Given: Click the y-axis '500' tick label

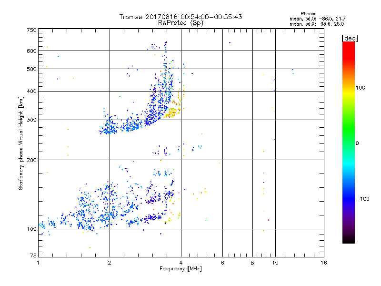Looking at the screenshot, I should [x=31, y=69].
